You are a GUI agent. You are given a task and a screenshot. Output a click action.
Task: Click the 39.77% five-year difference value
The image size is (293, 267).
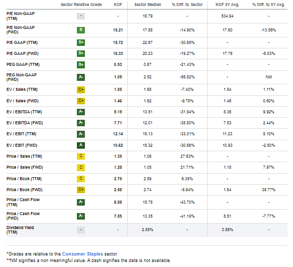[269, 190]
